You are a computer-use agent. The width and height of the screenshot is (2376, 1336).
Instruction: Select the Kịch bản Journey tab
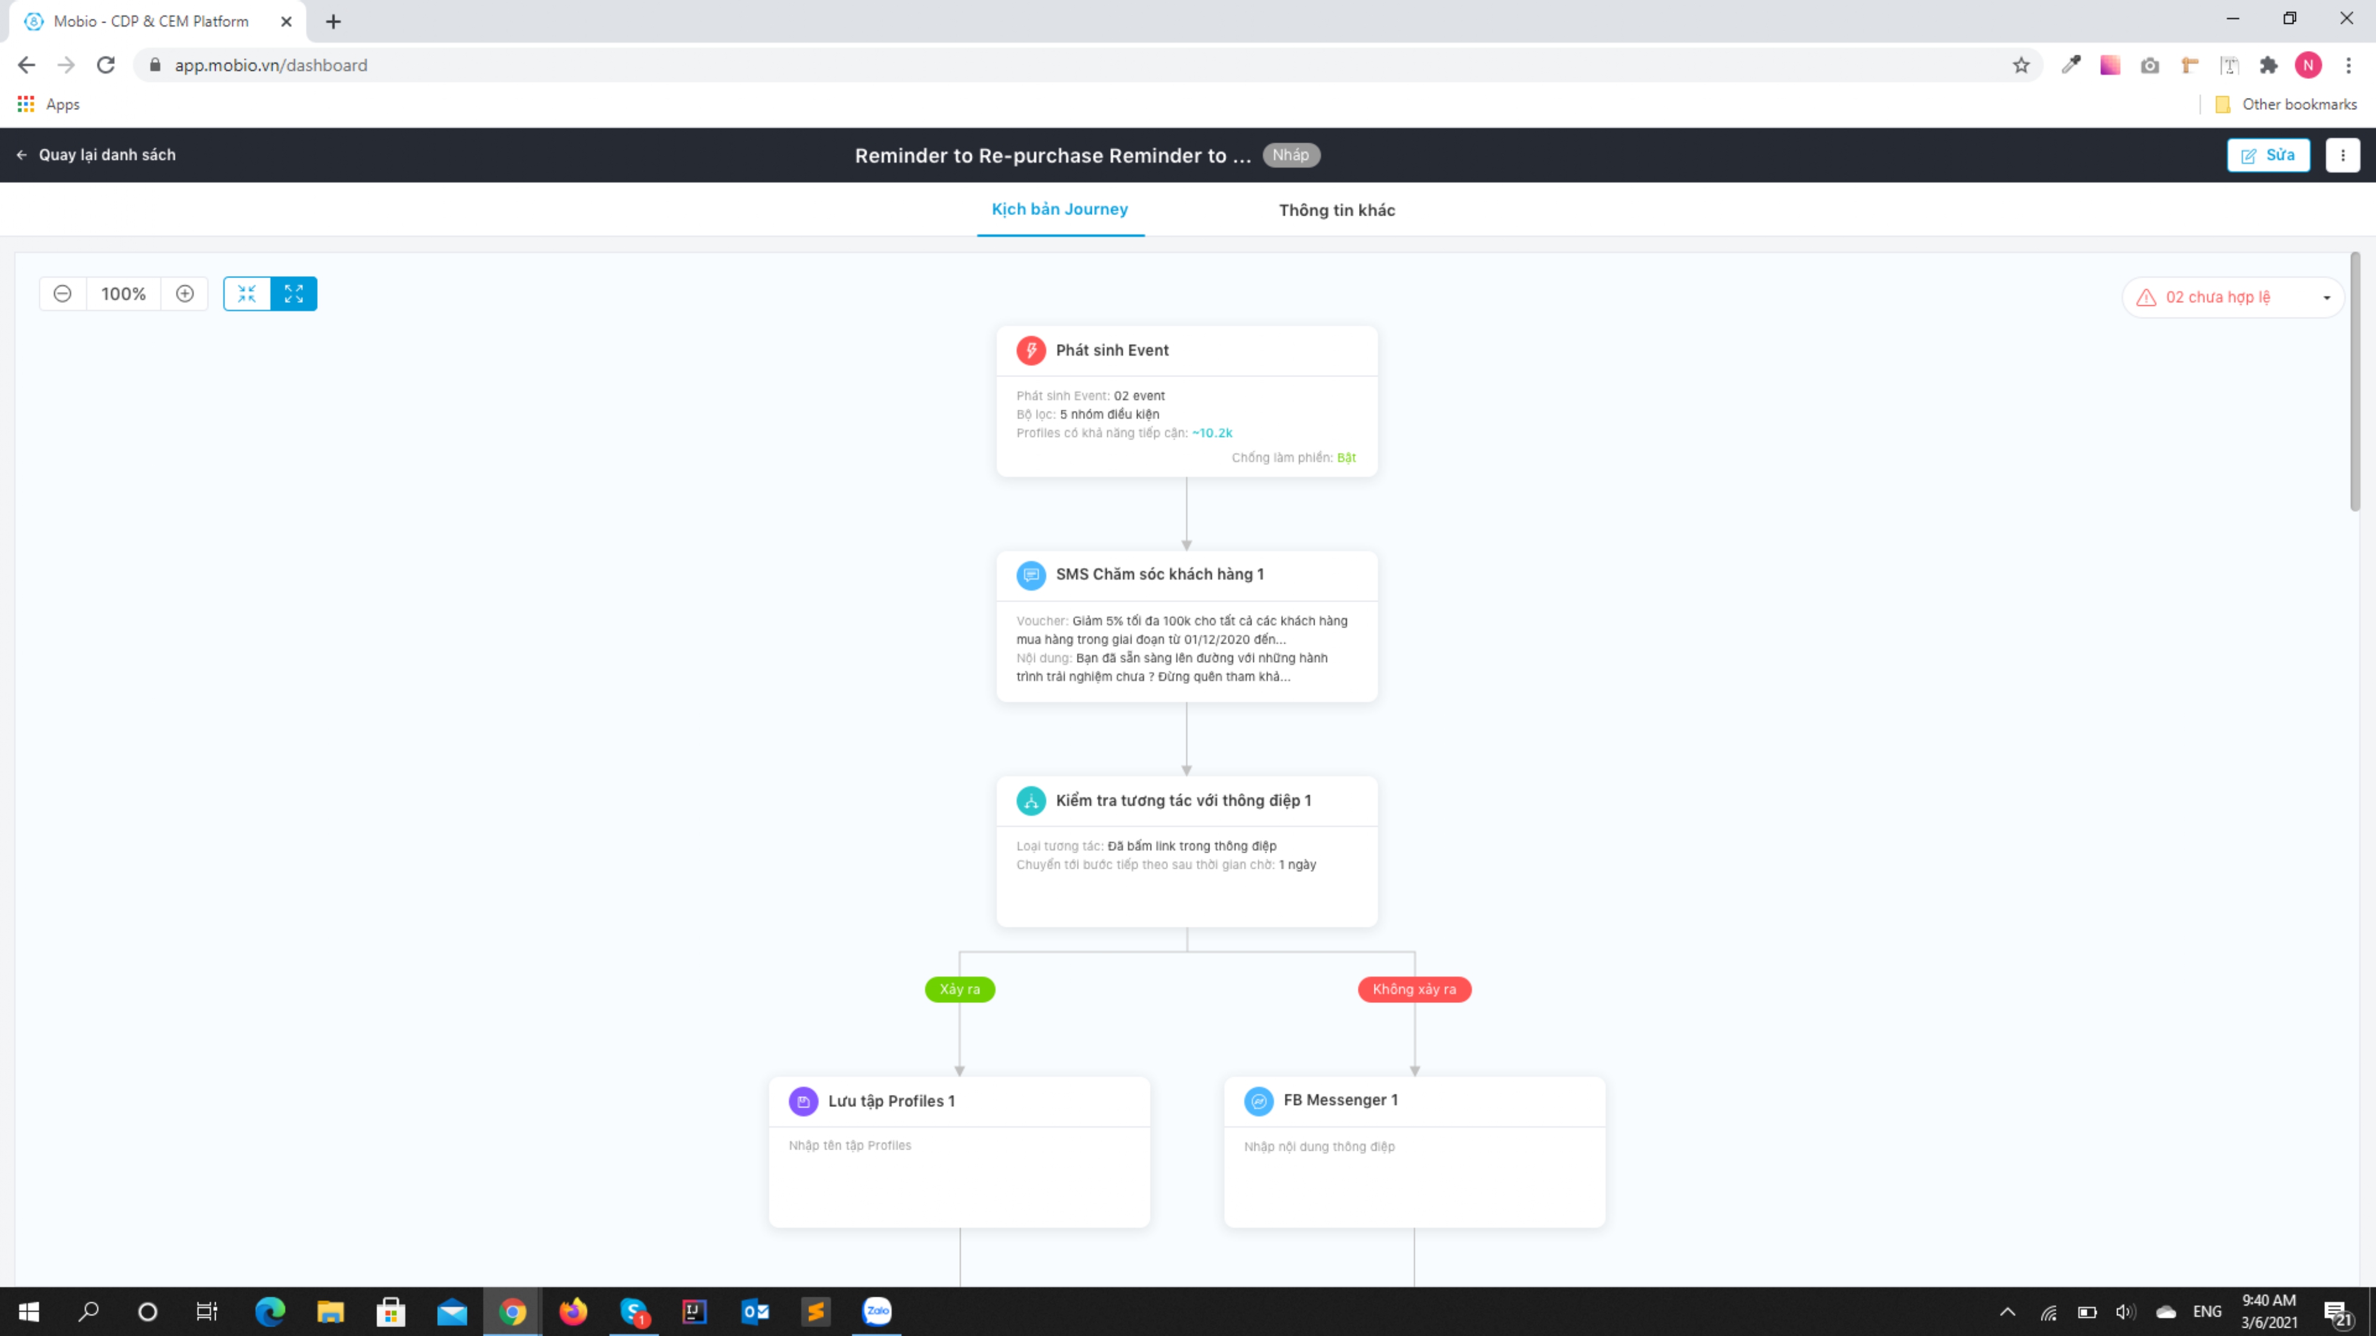point(1060,209)
